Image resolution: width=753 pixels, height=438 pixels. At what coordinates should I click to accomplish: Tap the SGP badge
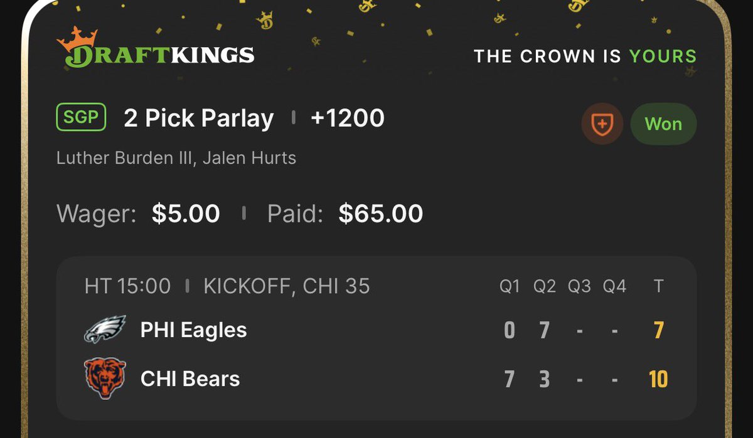click(81, 118)
